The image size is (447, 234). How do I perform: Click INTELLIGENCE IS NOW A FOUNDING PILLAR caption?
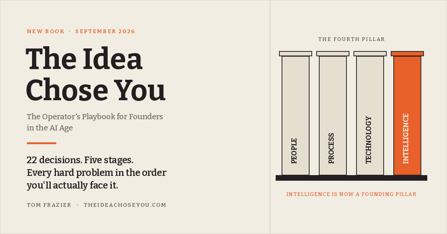(x=351, y=194)
